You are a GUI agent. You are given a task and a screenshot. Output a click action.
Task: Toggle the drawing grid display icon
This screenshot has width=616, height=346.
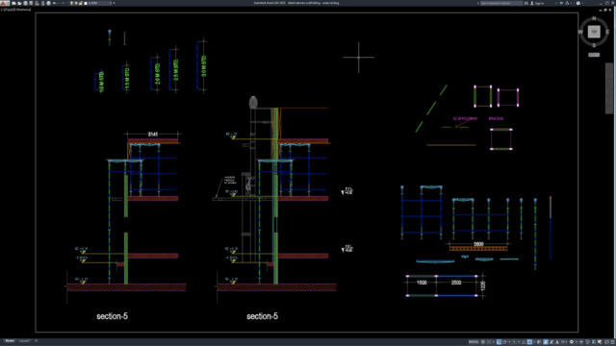click(483, 342)
